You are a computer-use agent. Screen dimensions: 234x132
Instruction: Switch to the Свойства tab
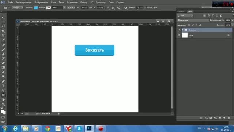click(x=181, y=12)
